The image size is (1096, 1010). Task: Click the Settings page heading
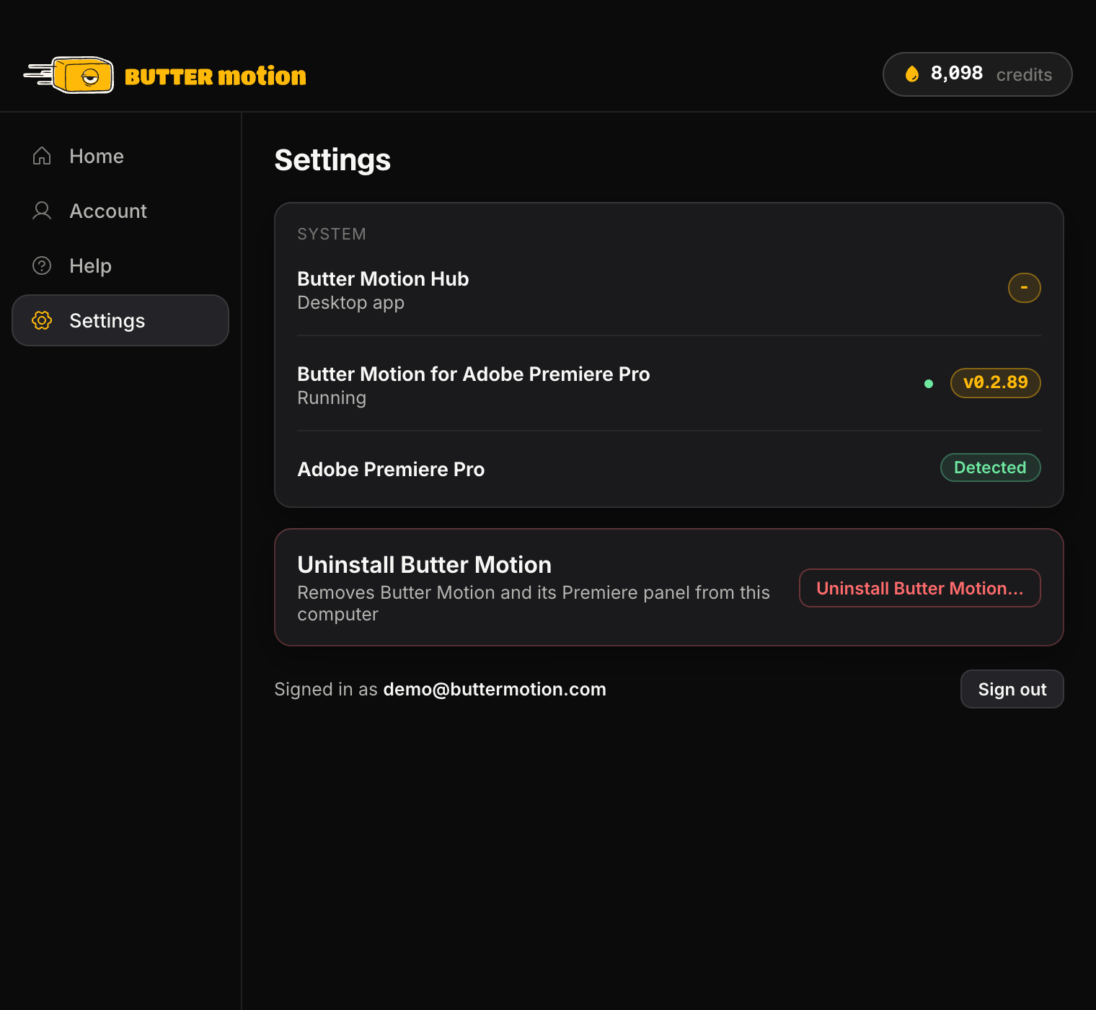332,160
